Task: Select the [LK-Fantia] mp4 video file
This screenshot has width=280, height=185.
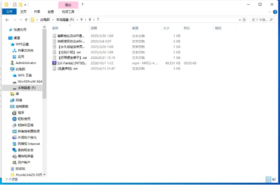Action: (70, 63)
